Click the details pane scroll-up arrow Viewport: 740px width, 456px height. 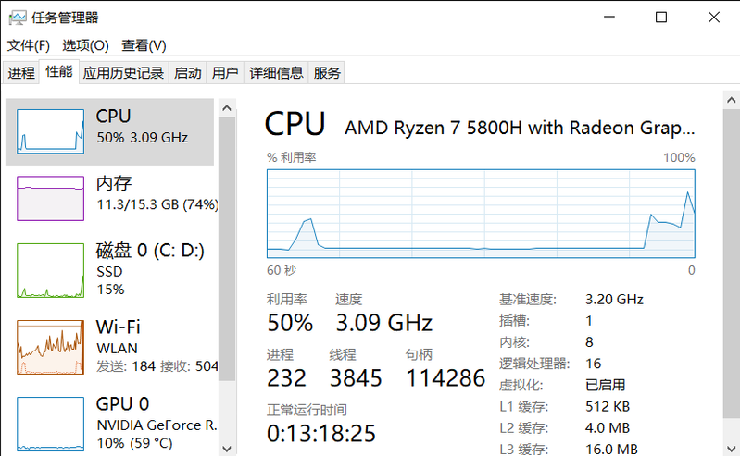click(731, 100)
